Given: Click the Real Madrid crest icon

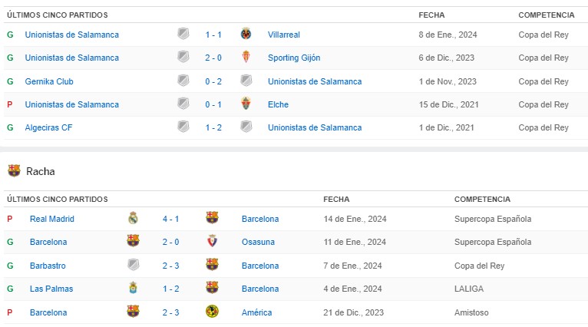Looking at the screenshot, I should pyautogui.click(x=133, y=219).
